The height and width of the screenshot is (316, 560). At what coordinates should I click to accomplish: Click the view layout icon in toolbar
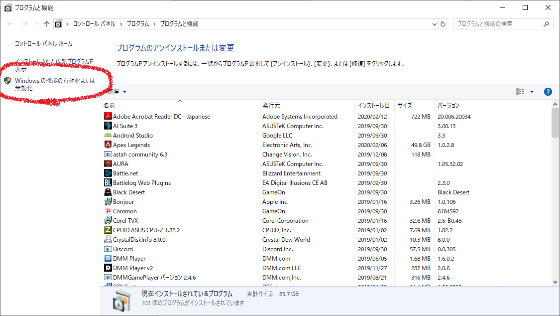[x=520, y=92]
